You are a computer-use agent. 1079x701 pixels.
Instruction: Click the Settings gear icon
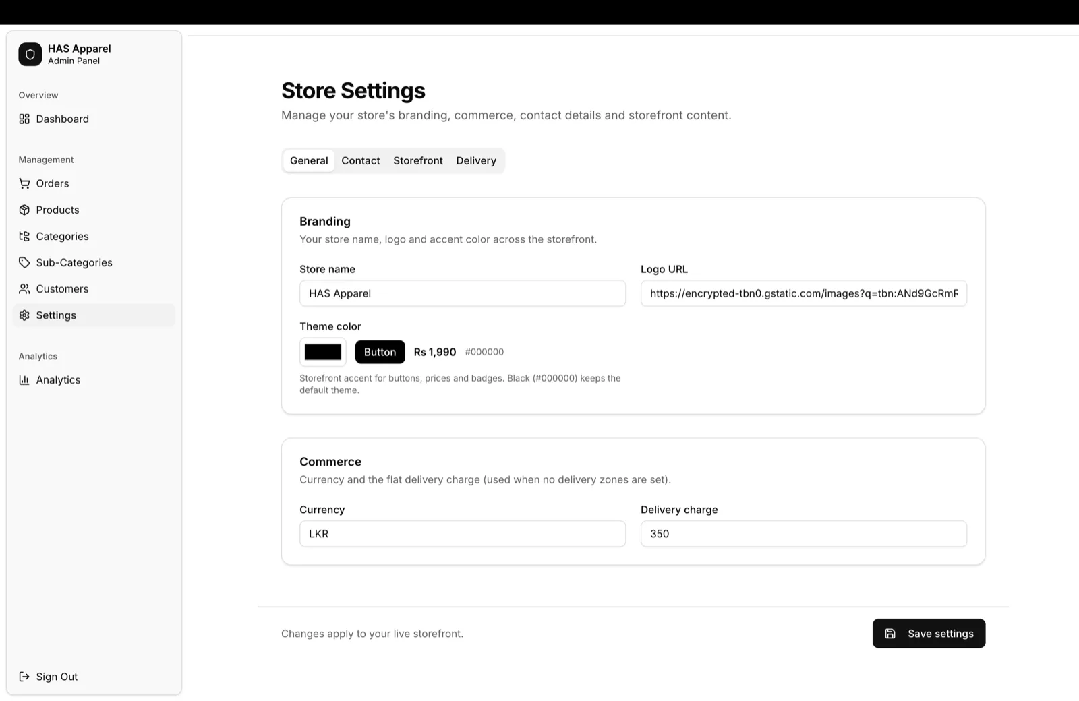pos(24,315)
